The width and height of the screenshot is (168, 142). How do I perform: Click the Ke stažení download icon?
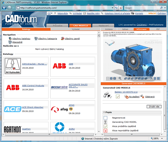126,97
